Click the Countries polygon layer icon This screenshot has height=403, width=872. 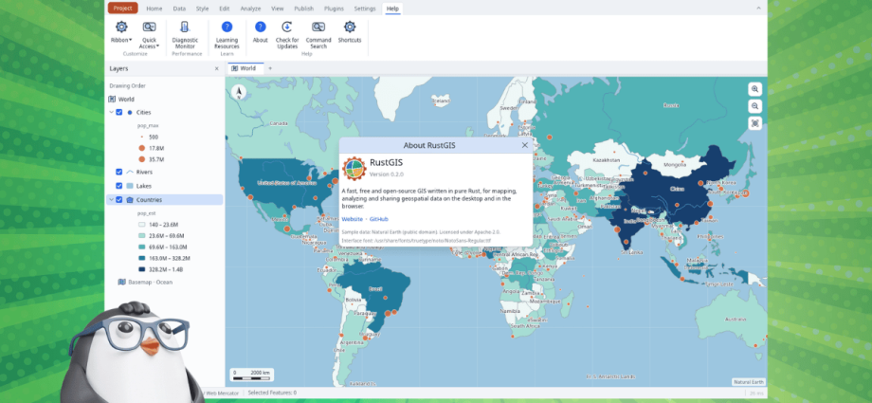click(130, 200)
